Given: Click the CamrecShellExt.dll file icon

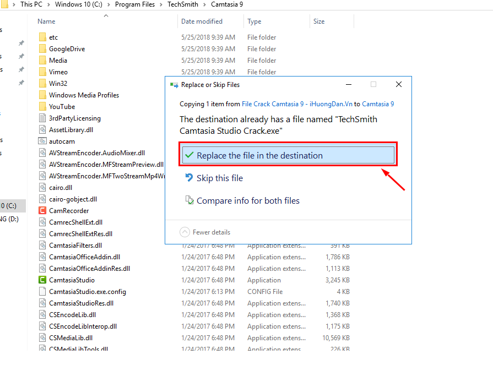Looking at the screenshot, I should click(x=42, y=222).
